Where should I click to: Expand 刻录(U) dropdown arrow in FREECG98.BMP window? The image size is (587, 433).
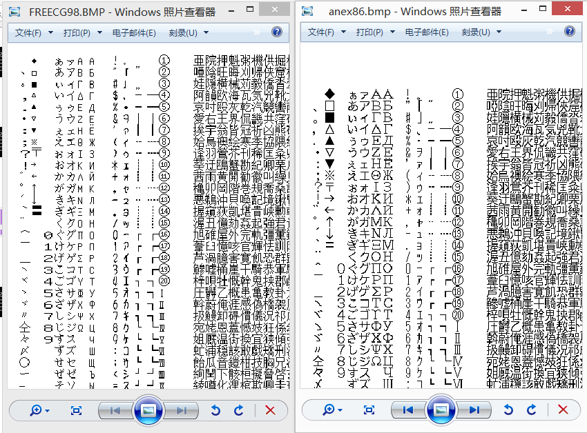point(206,33)
